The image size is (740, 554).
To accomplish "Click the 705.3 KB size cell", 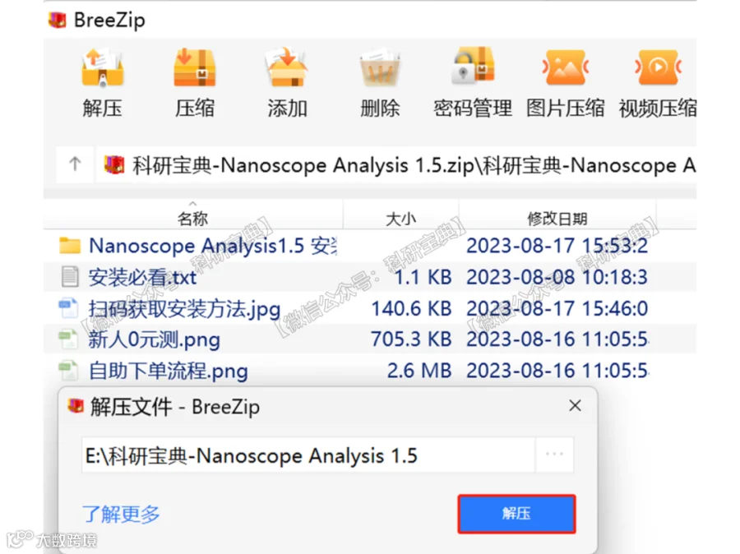I will tap(411, 339).
